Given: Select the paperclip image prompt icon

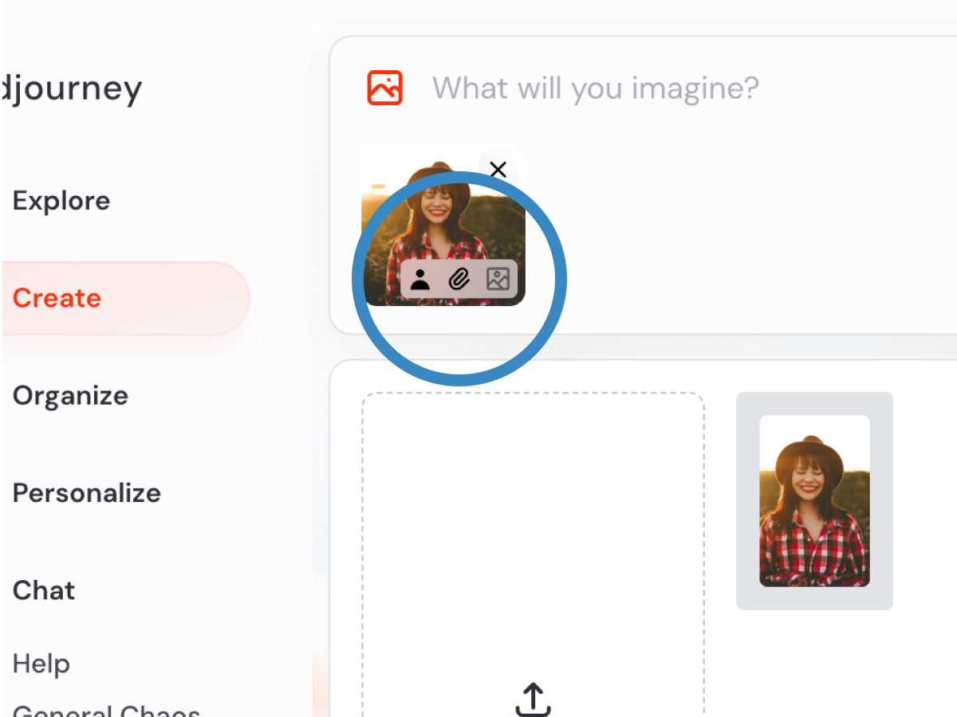Looking at the screenshot, I should (459, 279).
